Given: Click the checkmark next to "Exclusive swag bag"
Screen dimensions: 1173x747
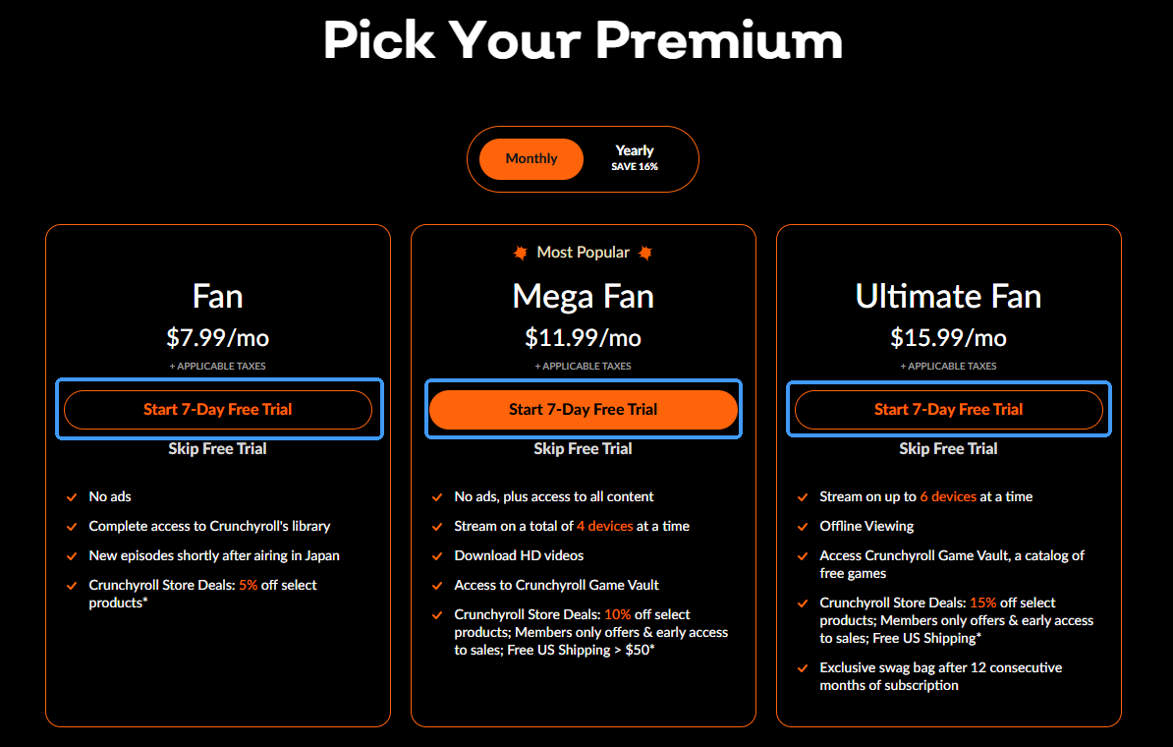Looking at the screenshot, I should tap(802, 667).
